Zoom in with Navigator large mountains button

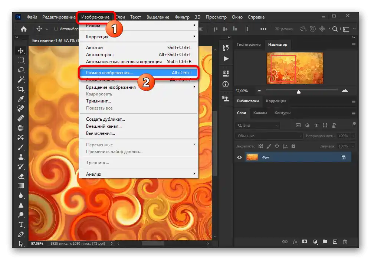(x=345, y=91)
